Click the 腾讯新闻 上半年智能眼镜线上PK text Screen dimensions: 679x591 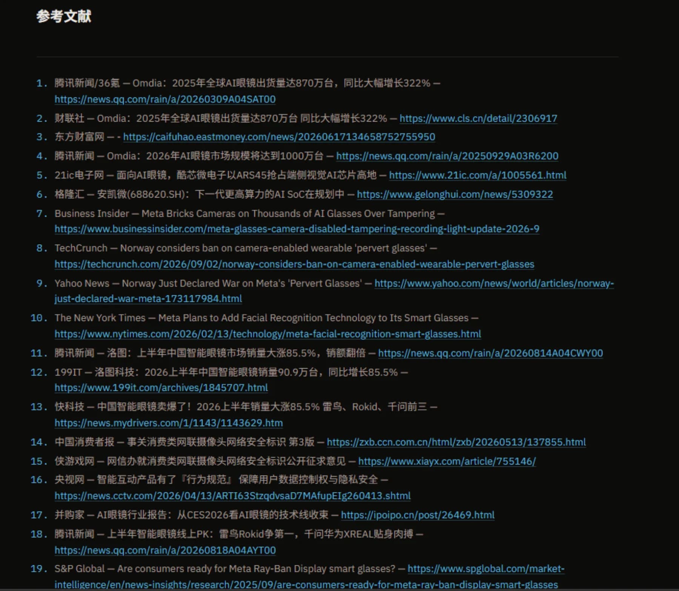pyautogui.click(x=234, y=534)
